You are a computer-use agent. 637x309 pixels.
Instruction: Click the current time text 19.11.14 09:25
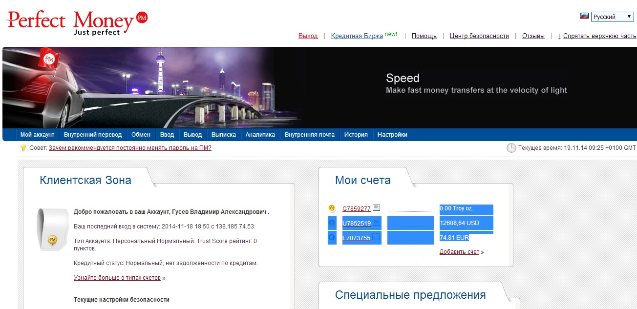click(577, 148)
